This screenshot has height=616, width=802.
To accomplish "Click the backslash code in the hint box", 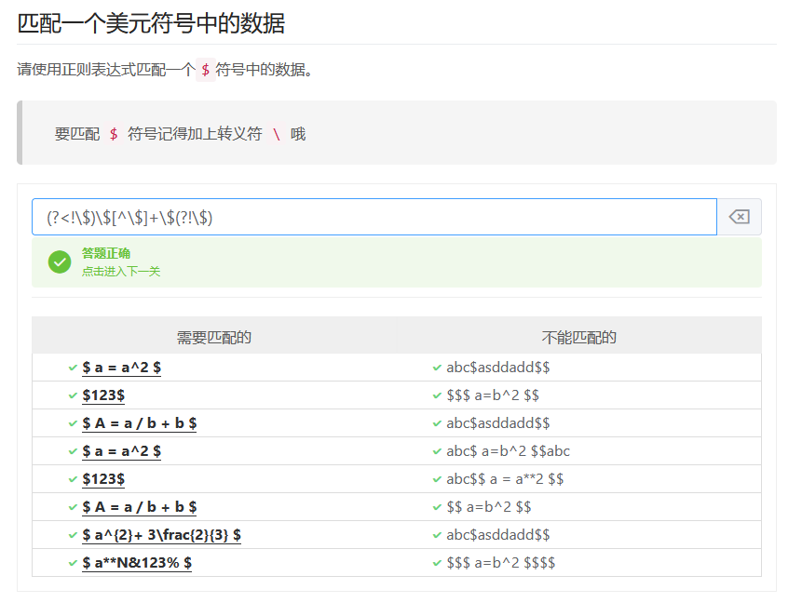I will click(x=277, y=134).
